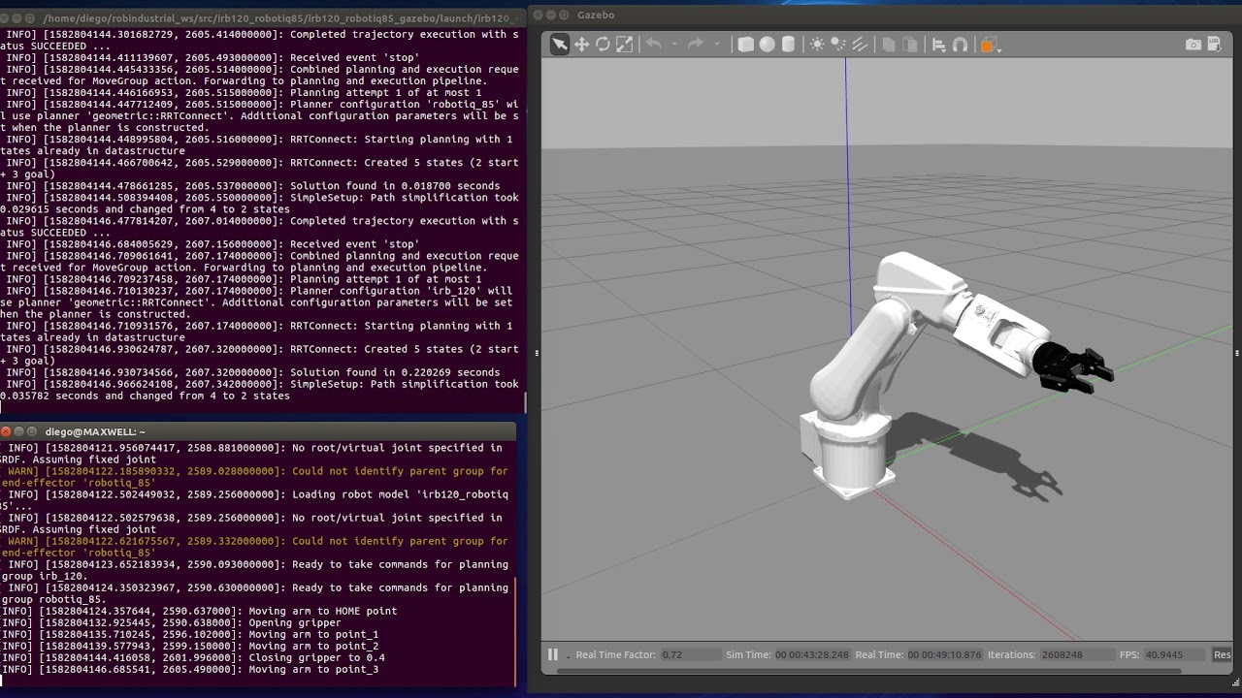
Task: Maximize the Gazebo window
Action: point(566,15)
